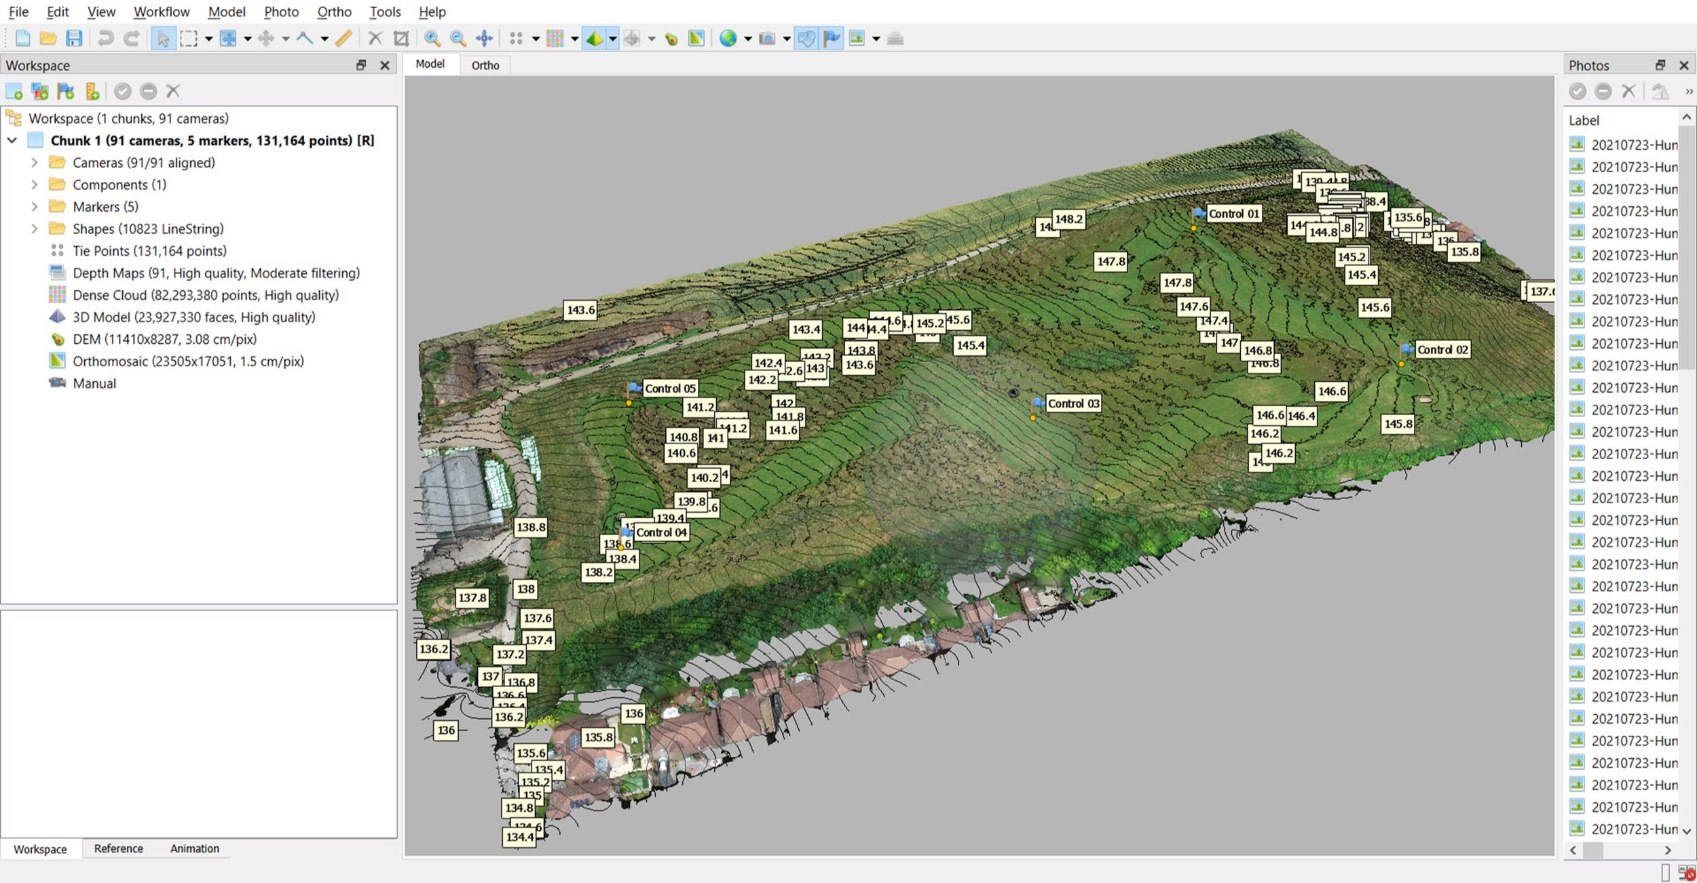Toggle Show Images thumbnails
The image size is (1697, 883).
(857, 39)
